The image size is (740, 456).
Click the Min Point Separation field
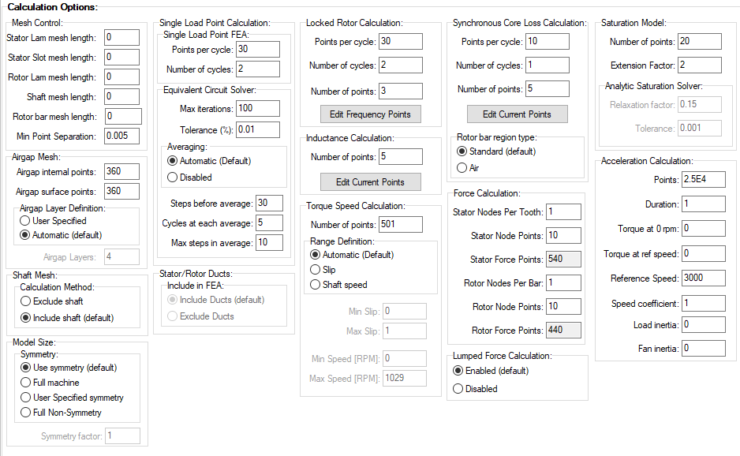point(121,136)
